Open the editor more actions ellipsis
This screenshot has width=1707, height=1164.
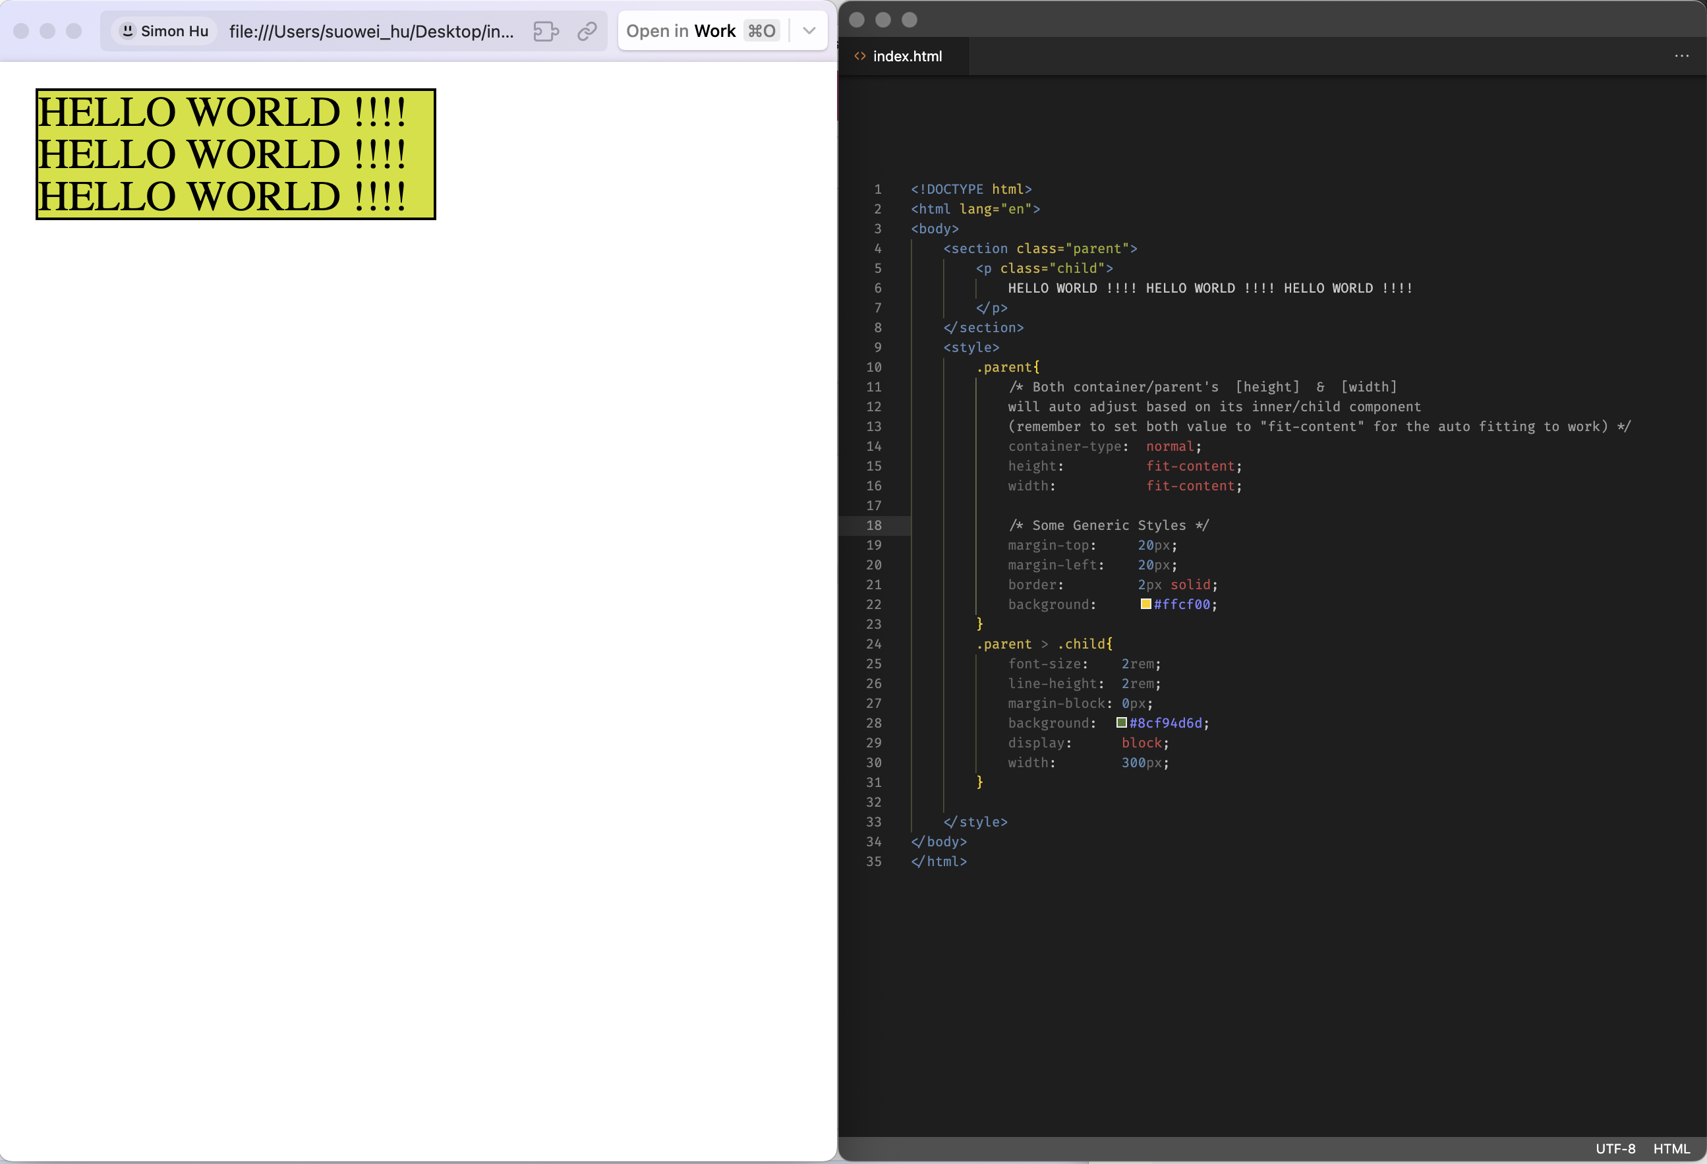pos(1681,56)
